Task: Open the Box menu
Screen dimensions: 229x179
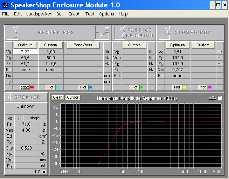Action: tap(60, 14)
